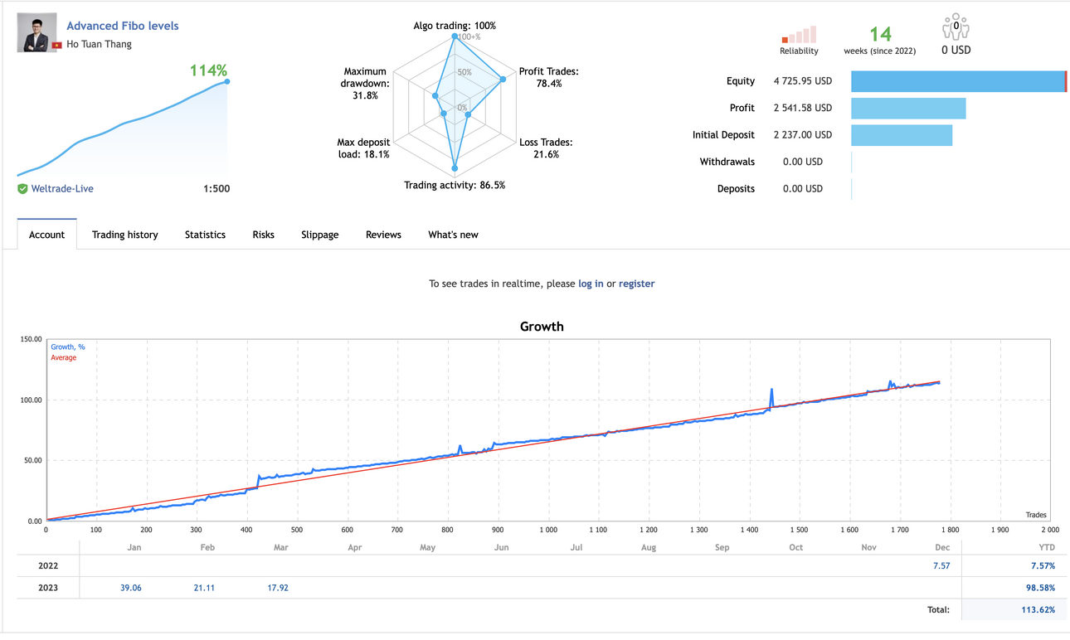Click the 2022 Dec value 7.57
Image resolution: width=1070 pixels, height=640 pixels.
click(941, 566)
